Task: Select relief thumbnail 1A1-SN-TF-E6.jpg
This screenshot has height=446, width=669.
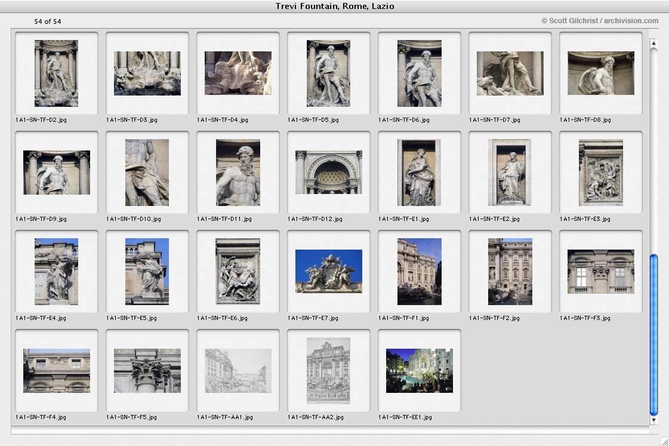Action: coord(238,272)
